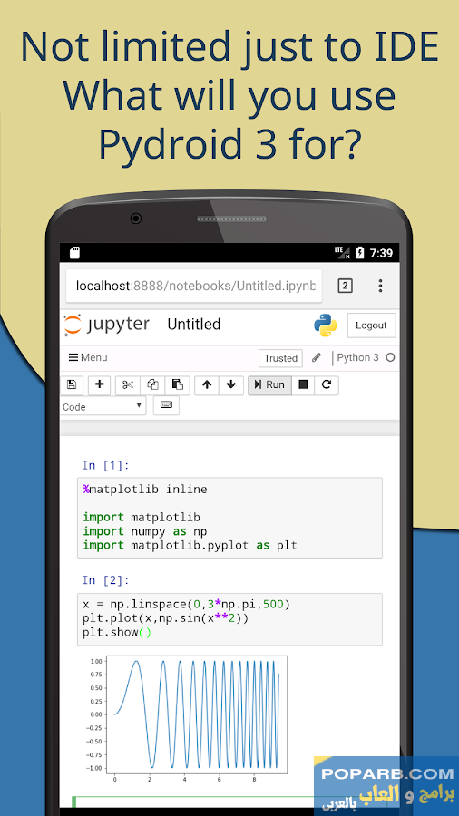Viewport: 459px width, 816px height.
Task: Click the localhost URL address bar
Action: click(x=193, y=286)
